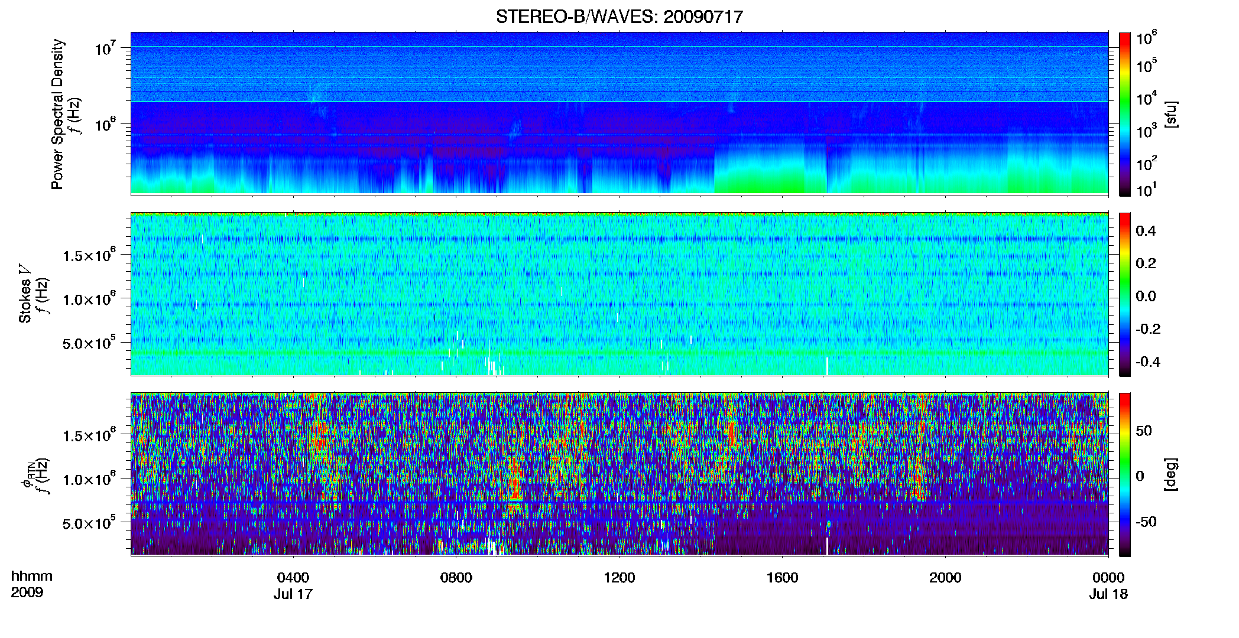Click the Power Spectral Density axis label

coord(57,114)
